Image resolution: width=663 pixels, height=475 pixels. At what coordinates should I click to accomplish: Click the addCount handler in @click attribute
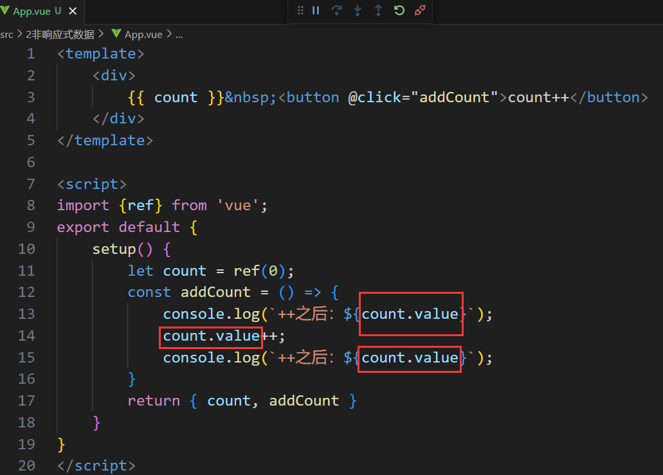coord(454,97)
